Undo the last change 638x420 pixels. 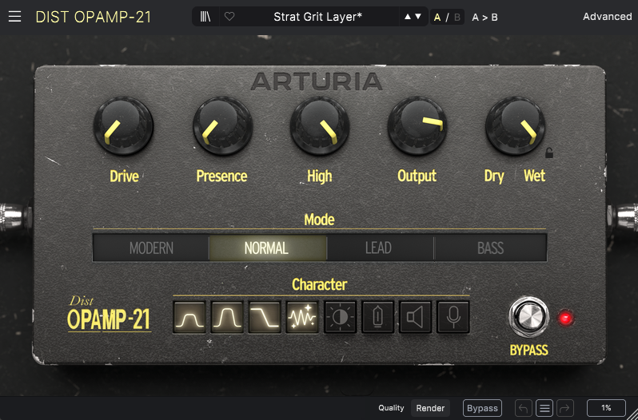click(524, 408)
